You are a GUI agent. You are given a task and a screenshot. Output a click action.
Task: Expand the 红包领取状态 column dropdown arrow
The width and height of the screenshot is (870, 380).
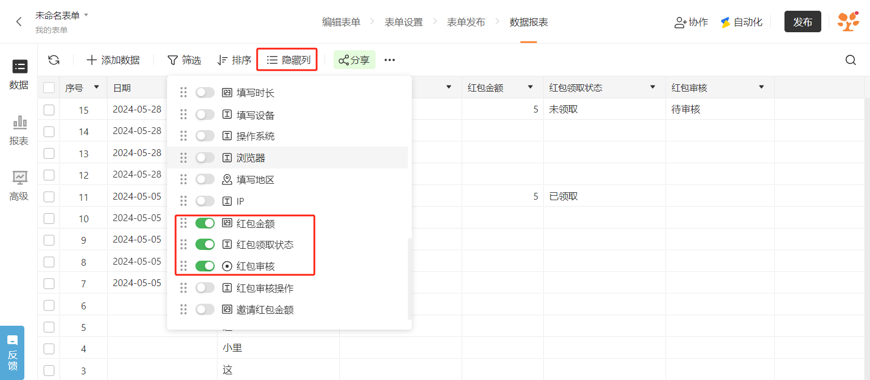coord(652,87)
